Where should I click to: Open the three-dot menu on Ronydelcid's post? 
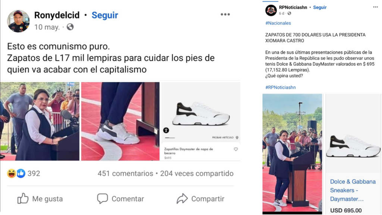[225, 15]
